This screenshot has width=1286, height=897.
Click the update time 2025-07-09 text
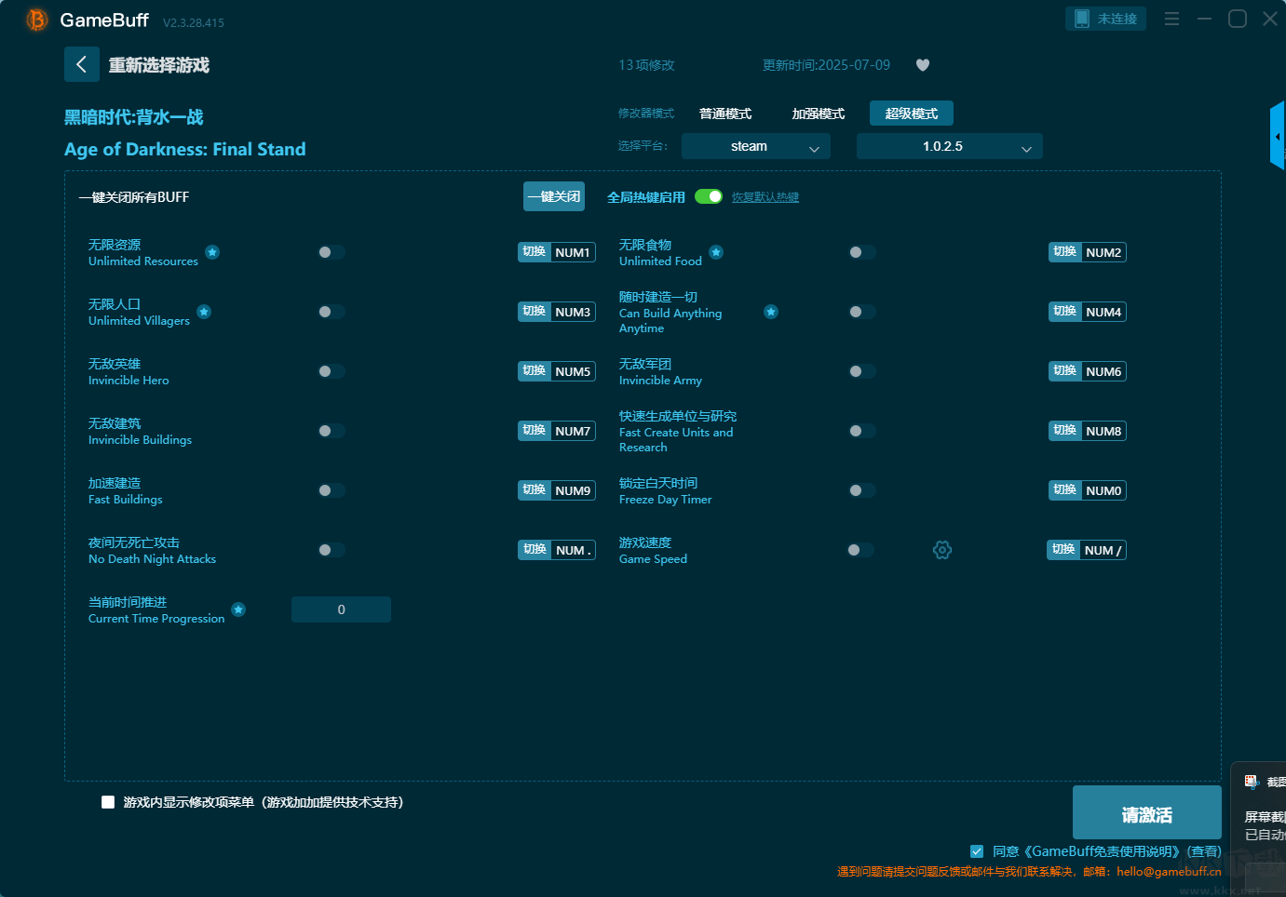[x=826, y=65]
